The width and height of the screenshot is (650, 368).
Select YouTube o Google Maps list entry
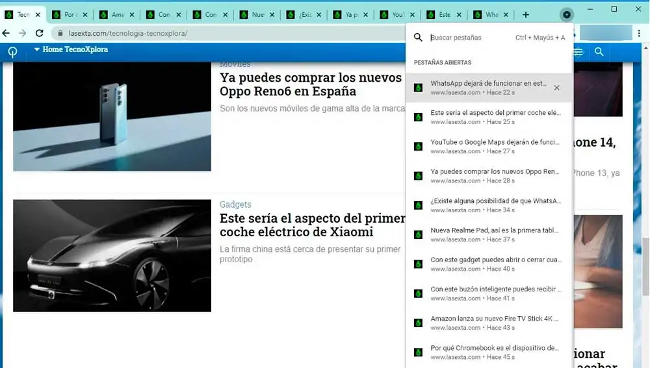[489, 147]
